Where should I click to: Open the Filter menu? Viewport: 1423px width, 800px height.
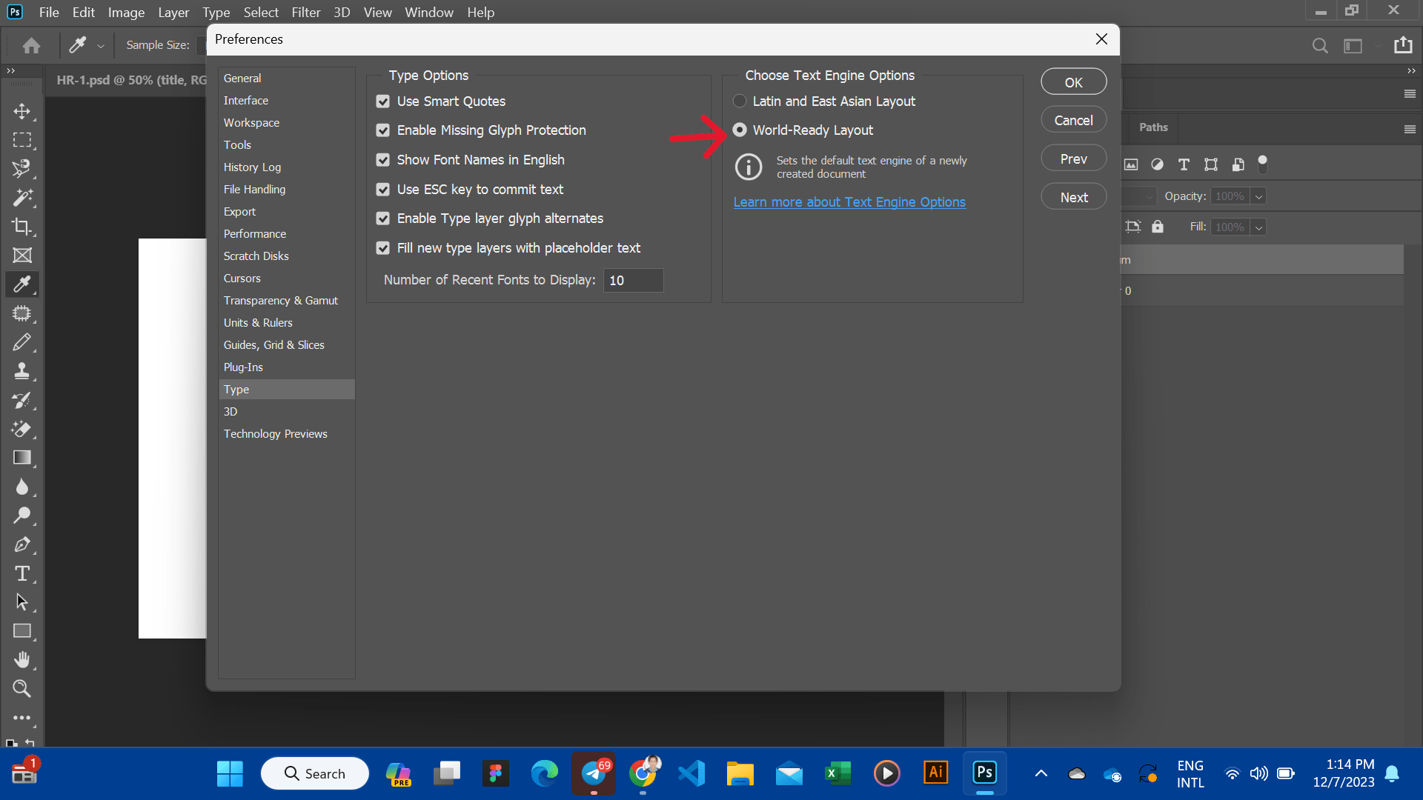coord(305,13)
